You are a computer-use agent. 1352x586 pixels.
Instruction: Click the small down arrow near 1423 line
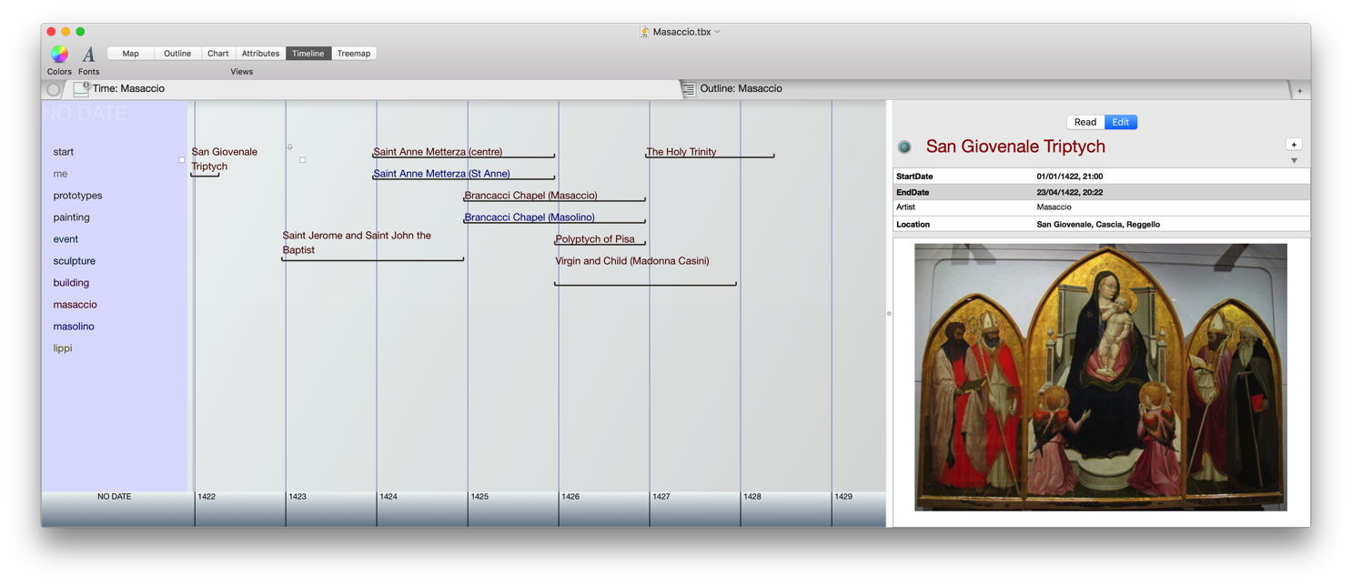click(290, 147)
